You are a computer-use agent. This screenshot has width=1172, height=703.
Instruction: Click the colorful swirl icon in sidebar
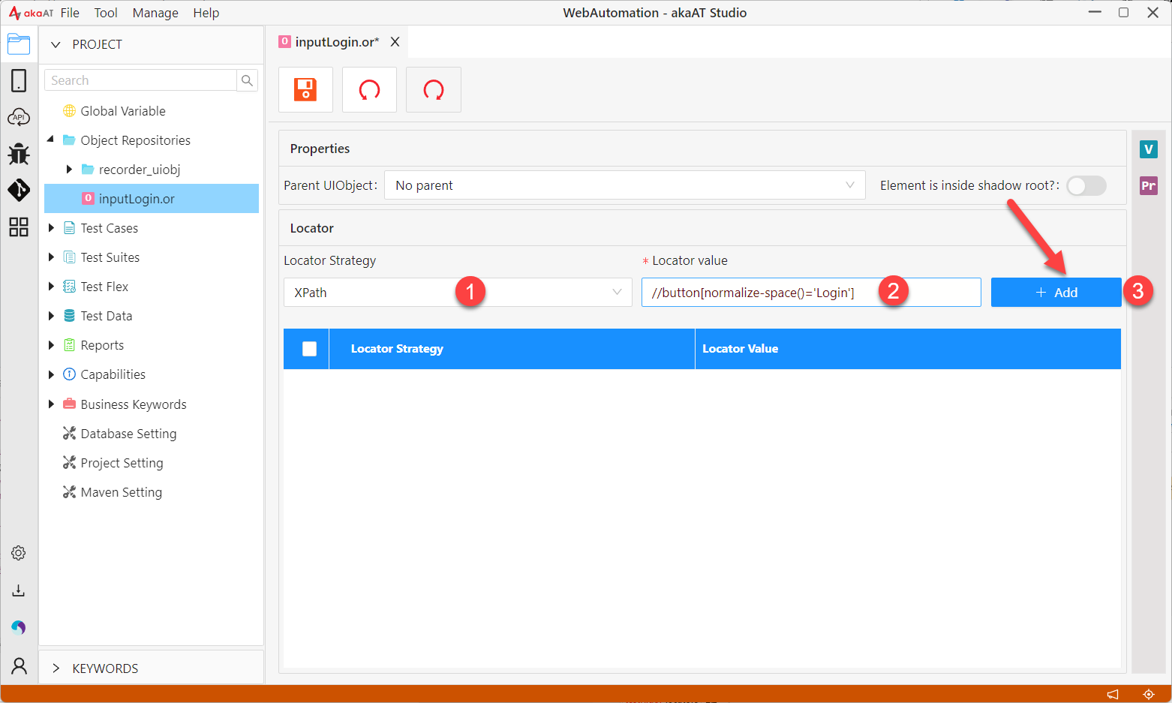coord(19,627)
